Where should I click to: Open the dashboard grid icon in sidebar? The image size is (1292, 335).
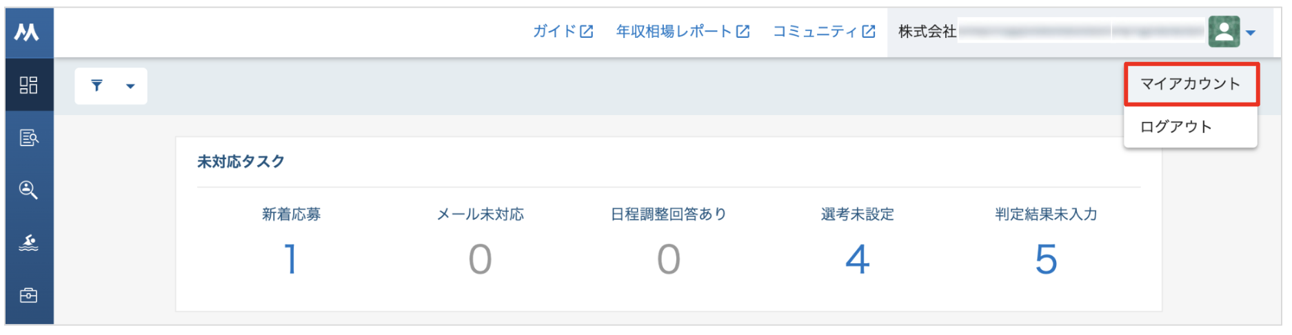point(28,85)
